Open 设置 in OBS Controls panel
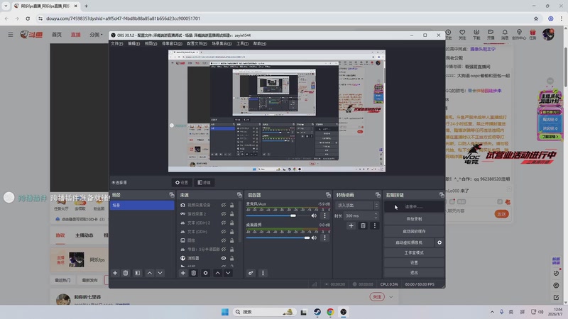The image size is (568, 319). tap(414, 262)
